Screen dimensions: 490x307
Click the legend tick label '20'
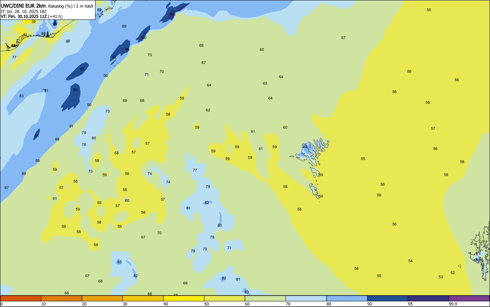[84, 304]
